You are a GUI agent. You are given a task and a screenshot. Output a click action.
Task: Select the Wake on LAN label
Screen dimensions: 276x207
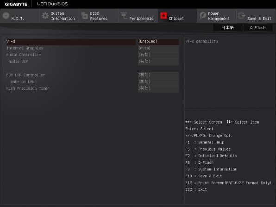[23, 82]
